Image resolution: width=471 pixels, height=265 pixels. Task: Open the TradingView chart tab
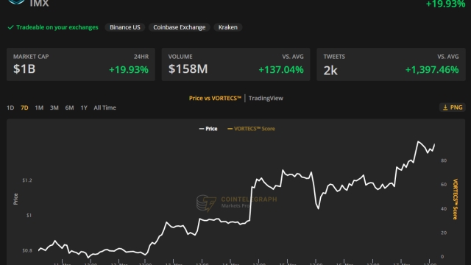pyautogui.click(x=266, y=98)
